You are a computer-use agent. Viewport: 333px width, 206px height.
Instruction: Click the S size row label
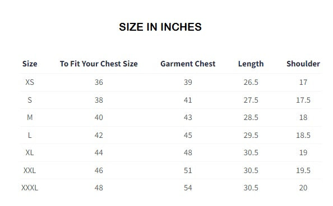pos(30,100)
